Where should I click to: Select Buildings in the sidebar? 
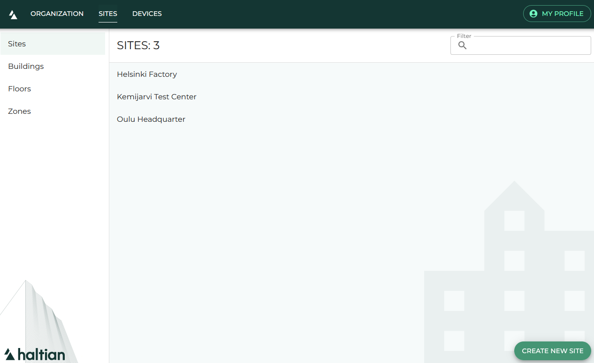(x=53, y=66)
